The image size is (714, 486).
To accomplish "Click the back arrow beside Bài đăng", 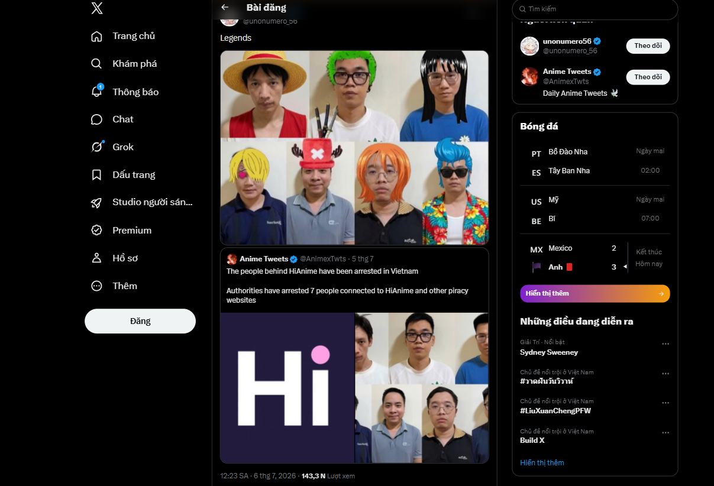I will 225,8.
